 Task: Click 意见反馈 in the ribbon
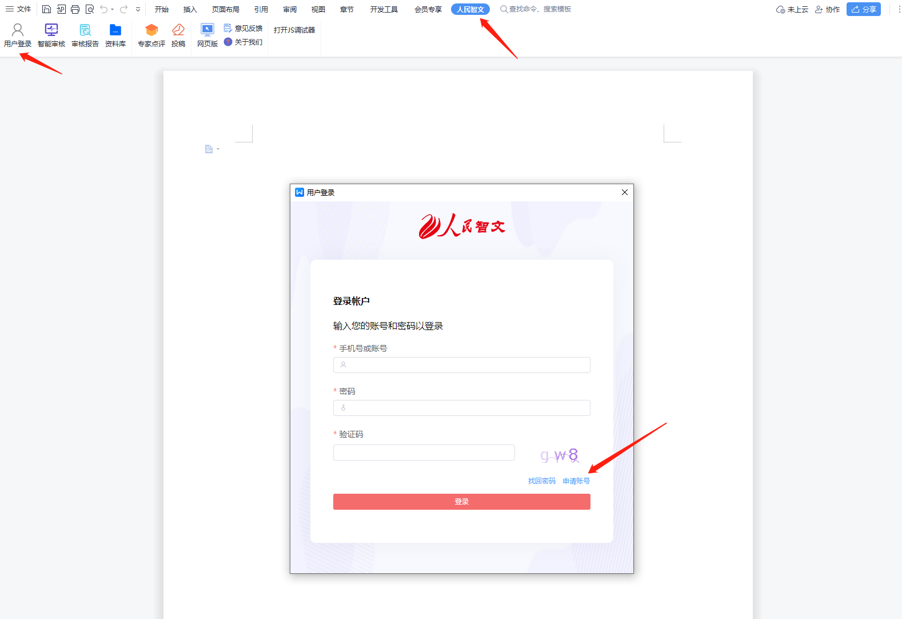coord(243,28)
